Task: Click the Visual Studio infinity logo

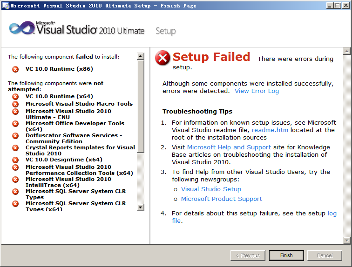Action: [22, 28]
